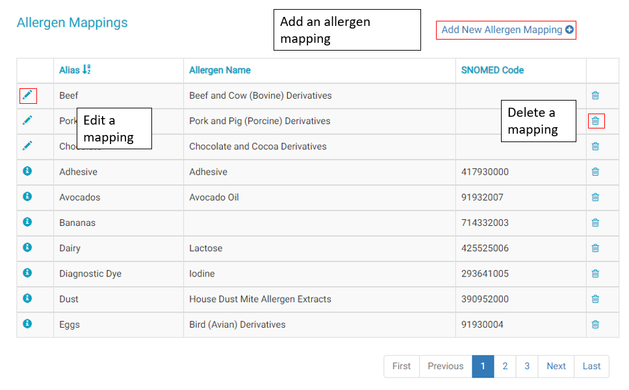Show info for Diagnostic Dye row
The image size is (629, 390).
tap(27, 273)
